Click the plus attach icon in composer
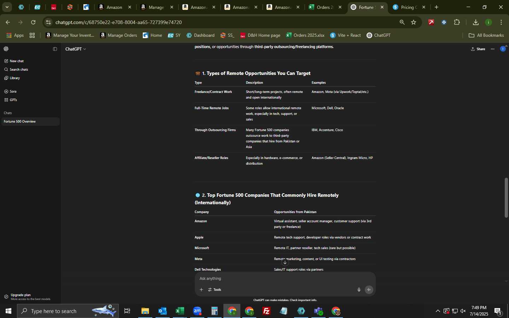Screen dimensions: 509x318 click(x=201, y=290)
